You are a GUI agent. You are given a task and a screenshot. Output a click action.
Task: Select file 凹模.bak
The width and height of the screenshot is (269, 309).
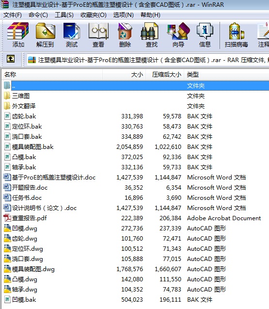[x=24, y=300]
